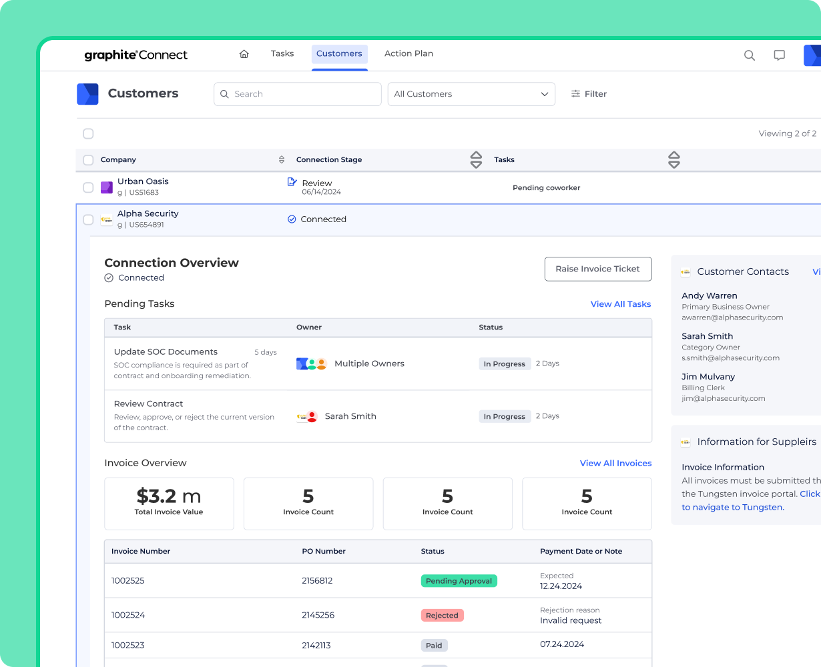The height and width of the screenshot is (667, 821).
Task: Click the Review stage document icon
Action: tap(292, 181)
